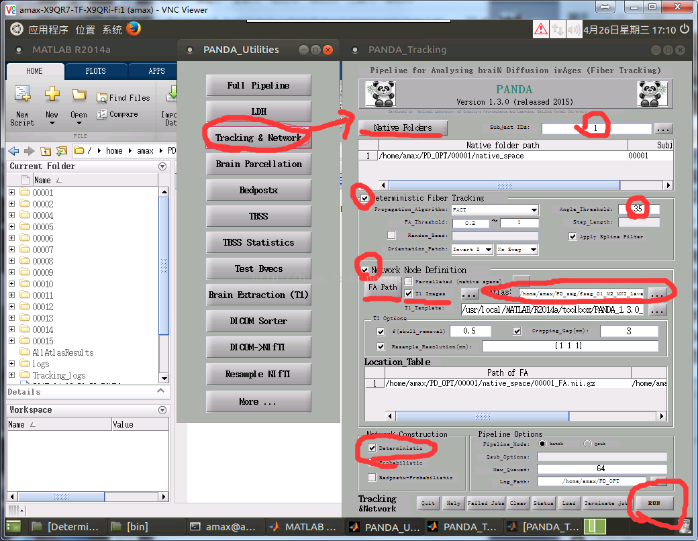Click the Native Folders button
Viewport: 698px width, 541px height.
tap(403, 128)
